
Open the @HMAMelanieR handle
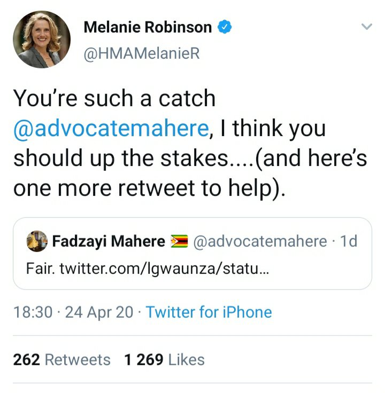coord(141,53)
